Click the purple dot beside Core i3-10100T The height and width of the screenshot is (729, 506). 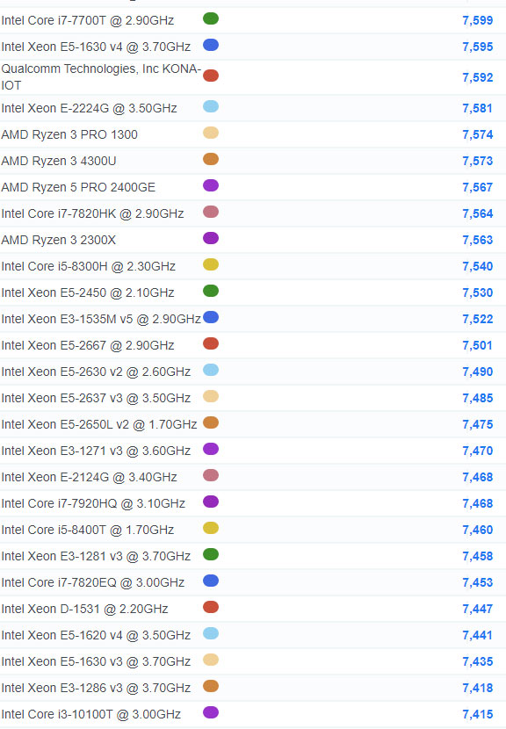click(211, 712)
